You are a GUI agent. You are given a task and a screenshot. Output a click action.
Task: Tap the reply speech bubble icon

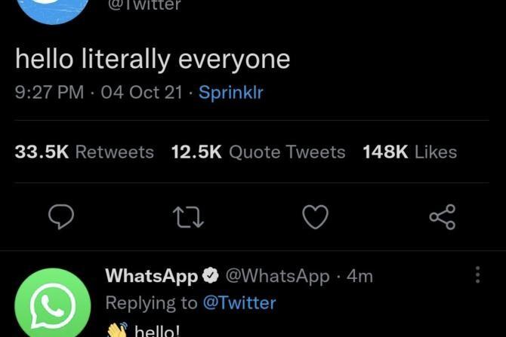tap(61, 217)
